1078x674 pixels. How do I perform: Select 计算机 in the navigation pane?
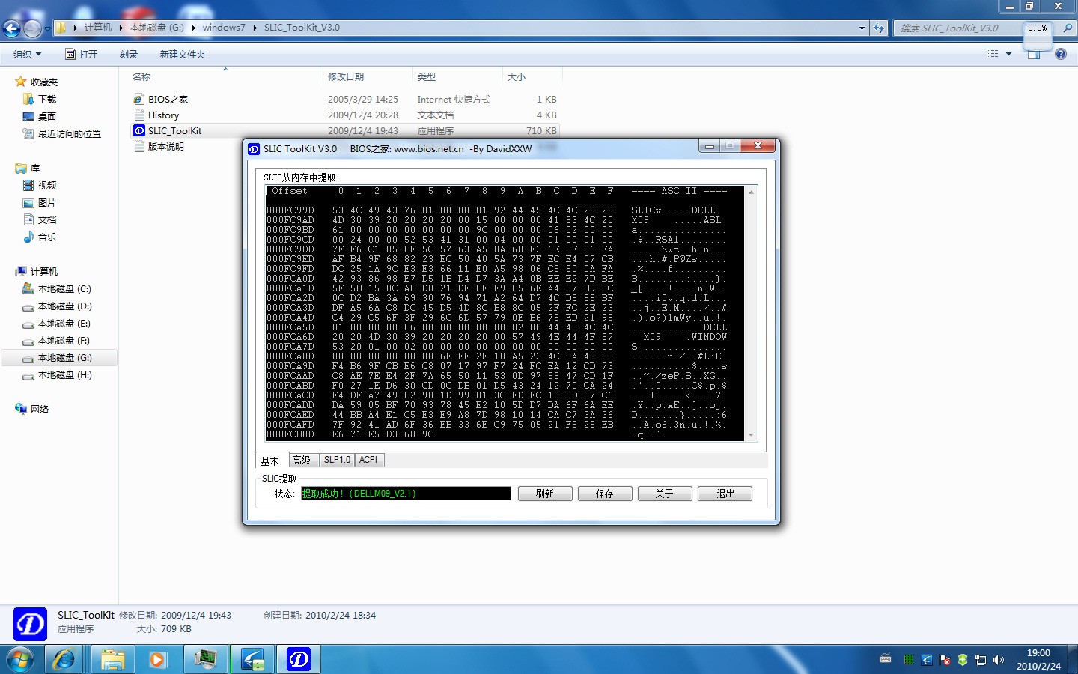click(x=44, y=271)
